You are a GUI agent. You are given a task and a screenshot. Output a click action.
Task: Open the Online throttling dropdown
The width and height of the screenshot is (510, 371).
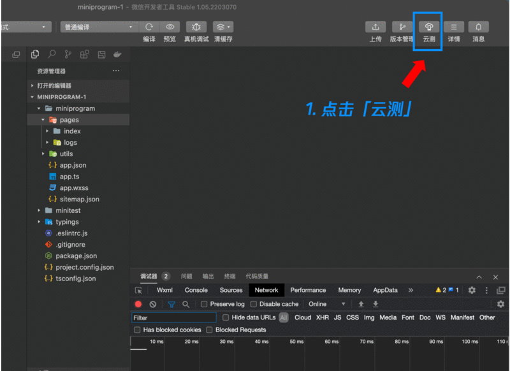tap(326, 304)
